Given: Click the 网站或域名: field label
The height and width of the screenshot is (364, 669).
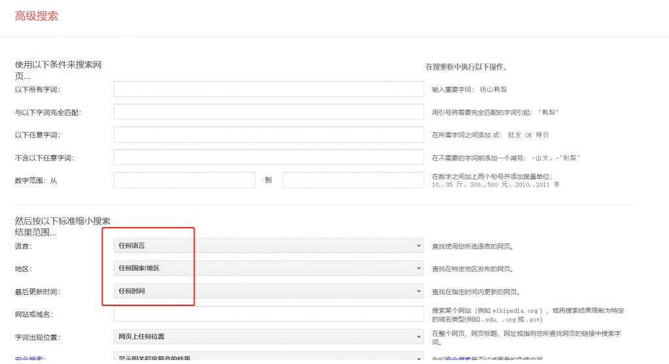Looking at the screenshot, I should coord(34,314).
